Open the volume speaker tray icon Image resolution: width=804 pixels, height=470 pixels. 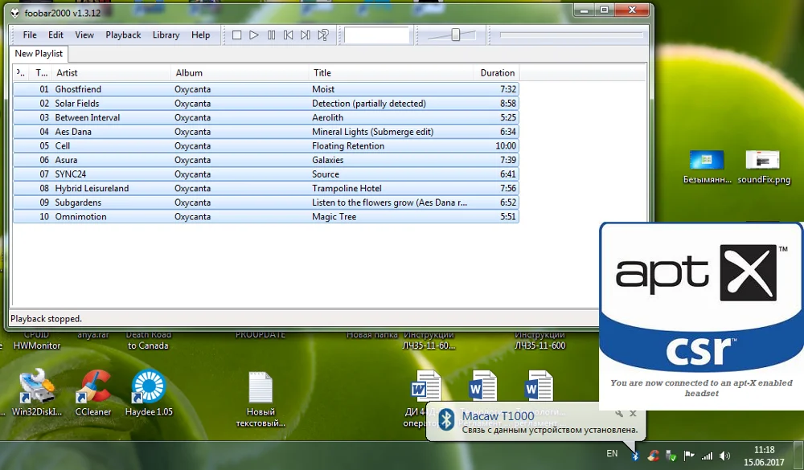point(724,456)
